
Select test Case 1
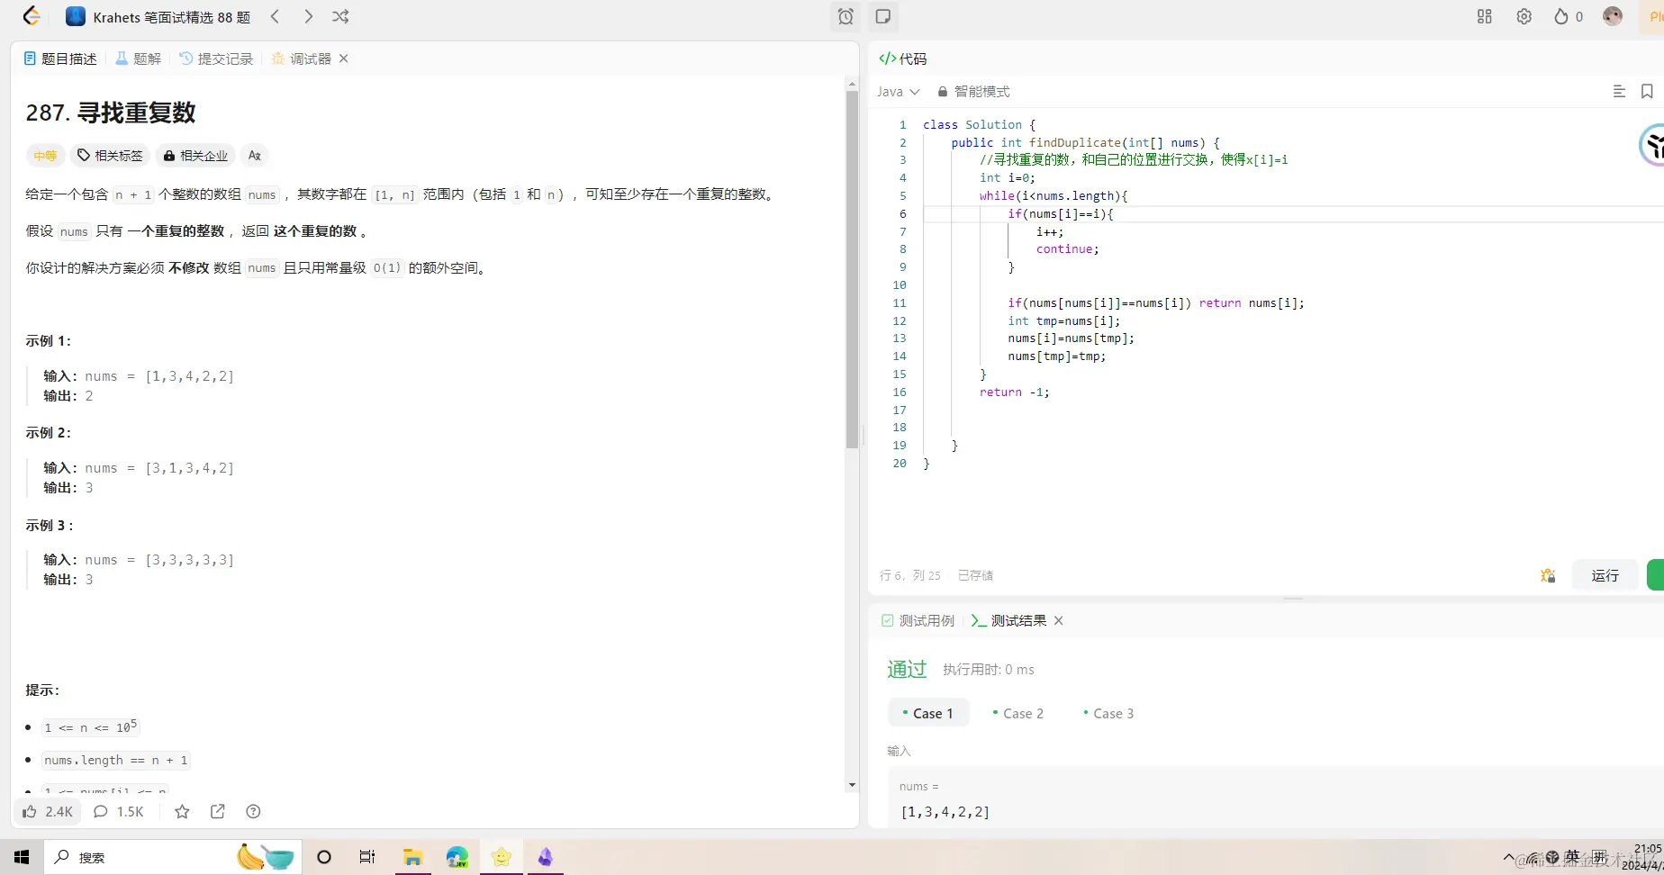tap(928, 713)
